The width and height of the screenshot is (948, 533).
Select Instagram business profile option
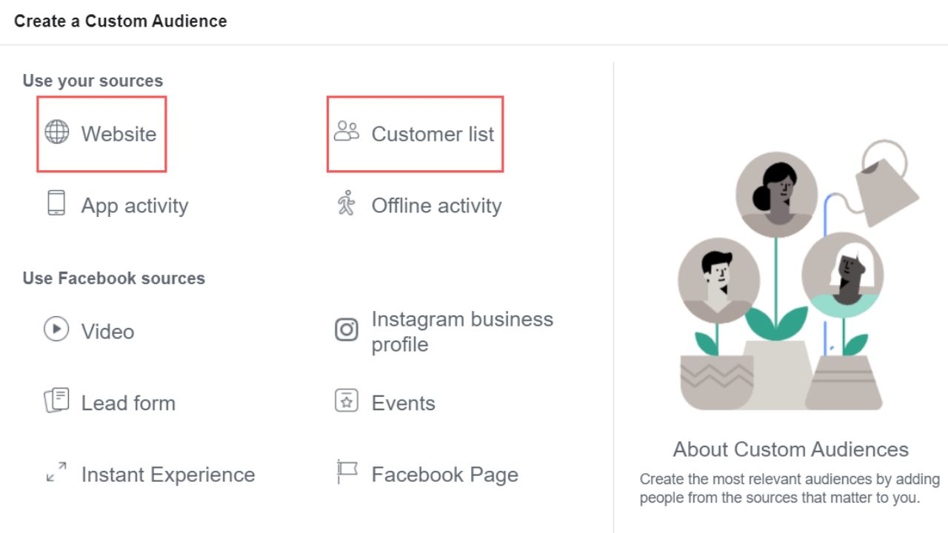[x=461, y=332]
